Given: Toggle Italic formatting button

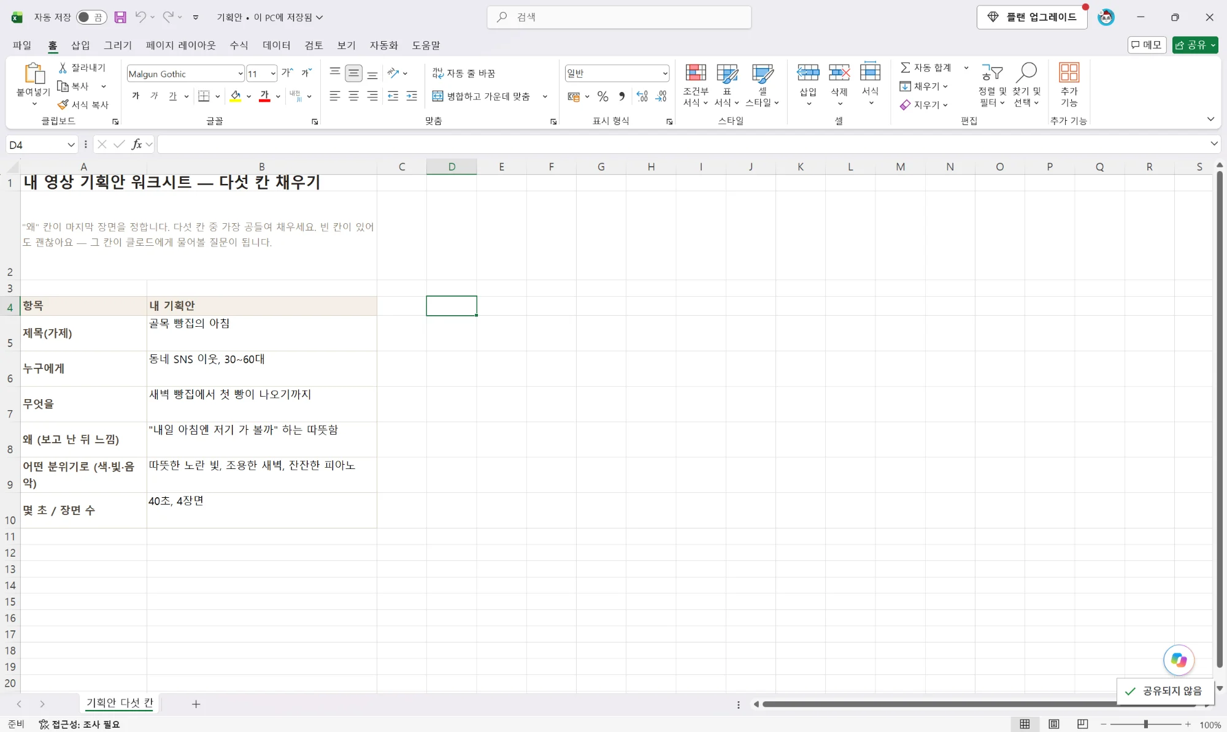Looking at the screenshot, I should [155, 96].
